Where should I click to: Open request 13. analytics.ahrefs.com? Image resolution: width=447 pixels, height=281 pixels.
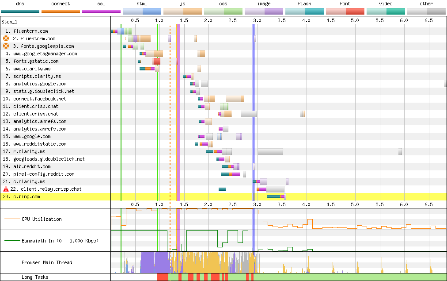pos(34,121)
